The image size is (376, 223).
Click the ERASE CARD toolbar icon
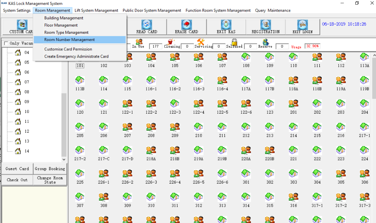click(x=186, y=24)
